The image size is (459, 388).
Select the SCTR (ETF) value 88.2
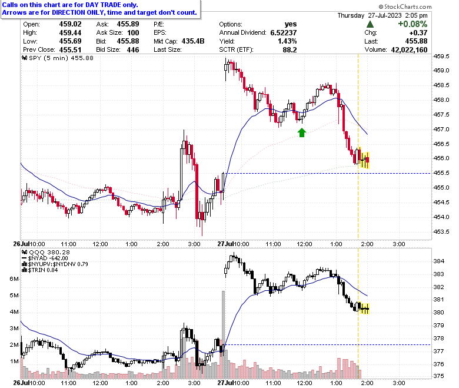click(290, 50)
